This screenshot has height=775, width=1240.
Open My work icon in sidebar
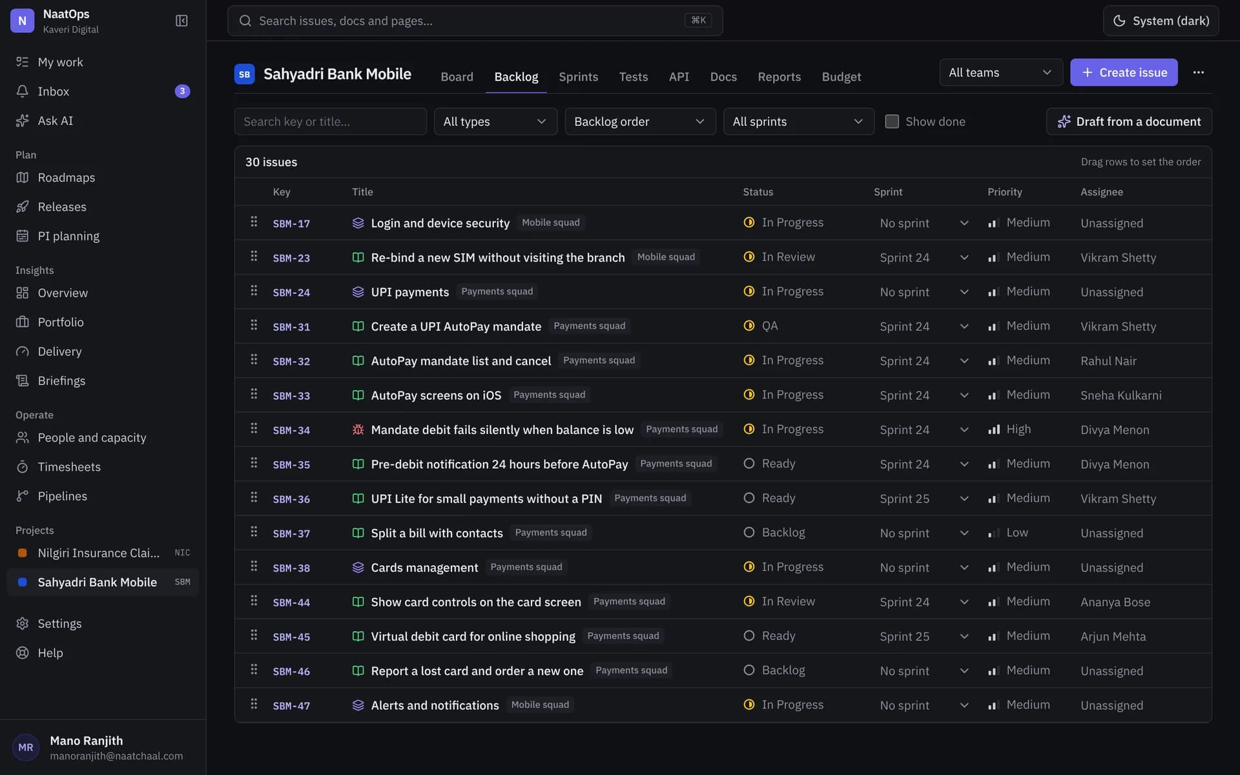pos(23,62)
